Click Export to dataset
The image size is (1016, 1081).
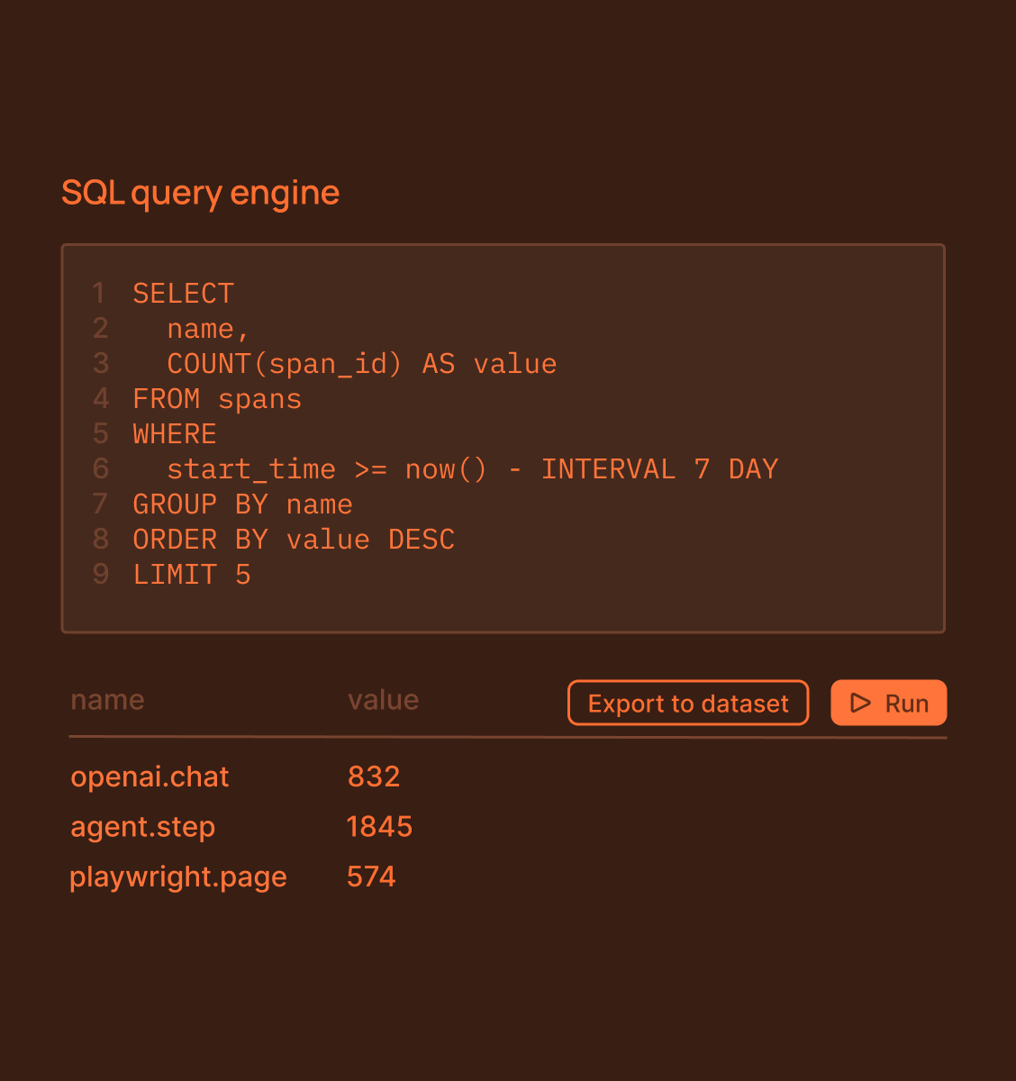687,703
